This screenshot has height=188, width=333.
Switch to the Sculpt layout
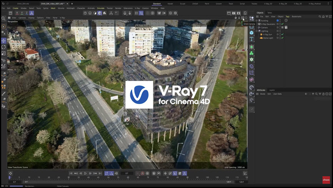[x=182, y=3]
